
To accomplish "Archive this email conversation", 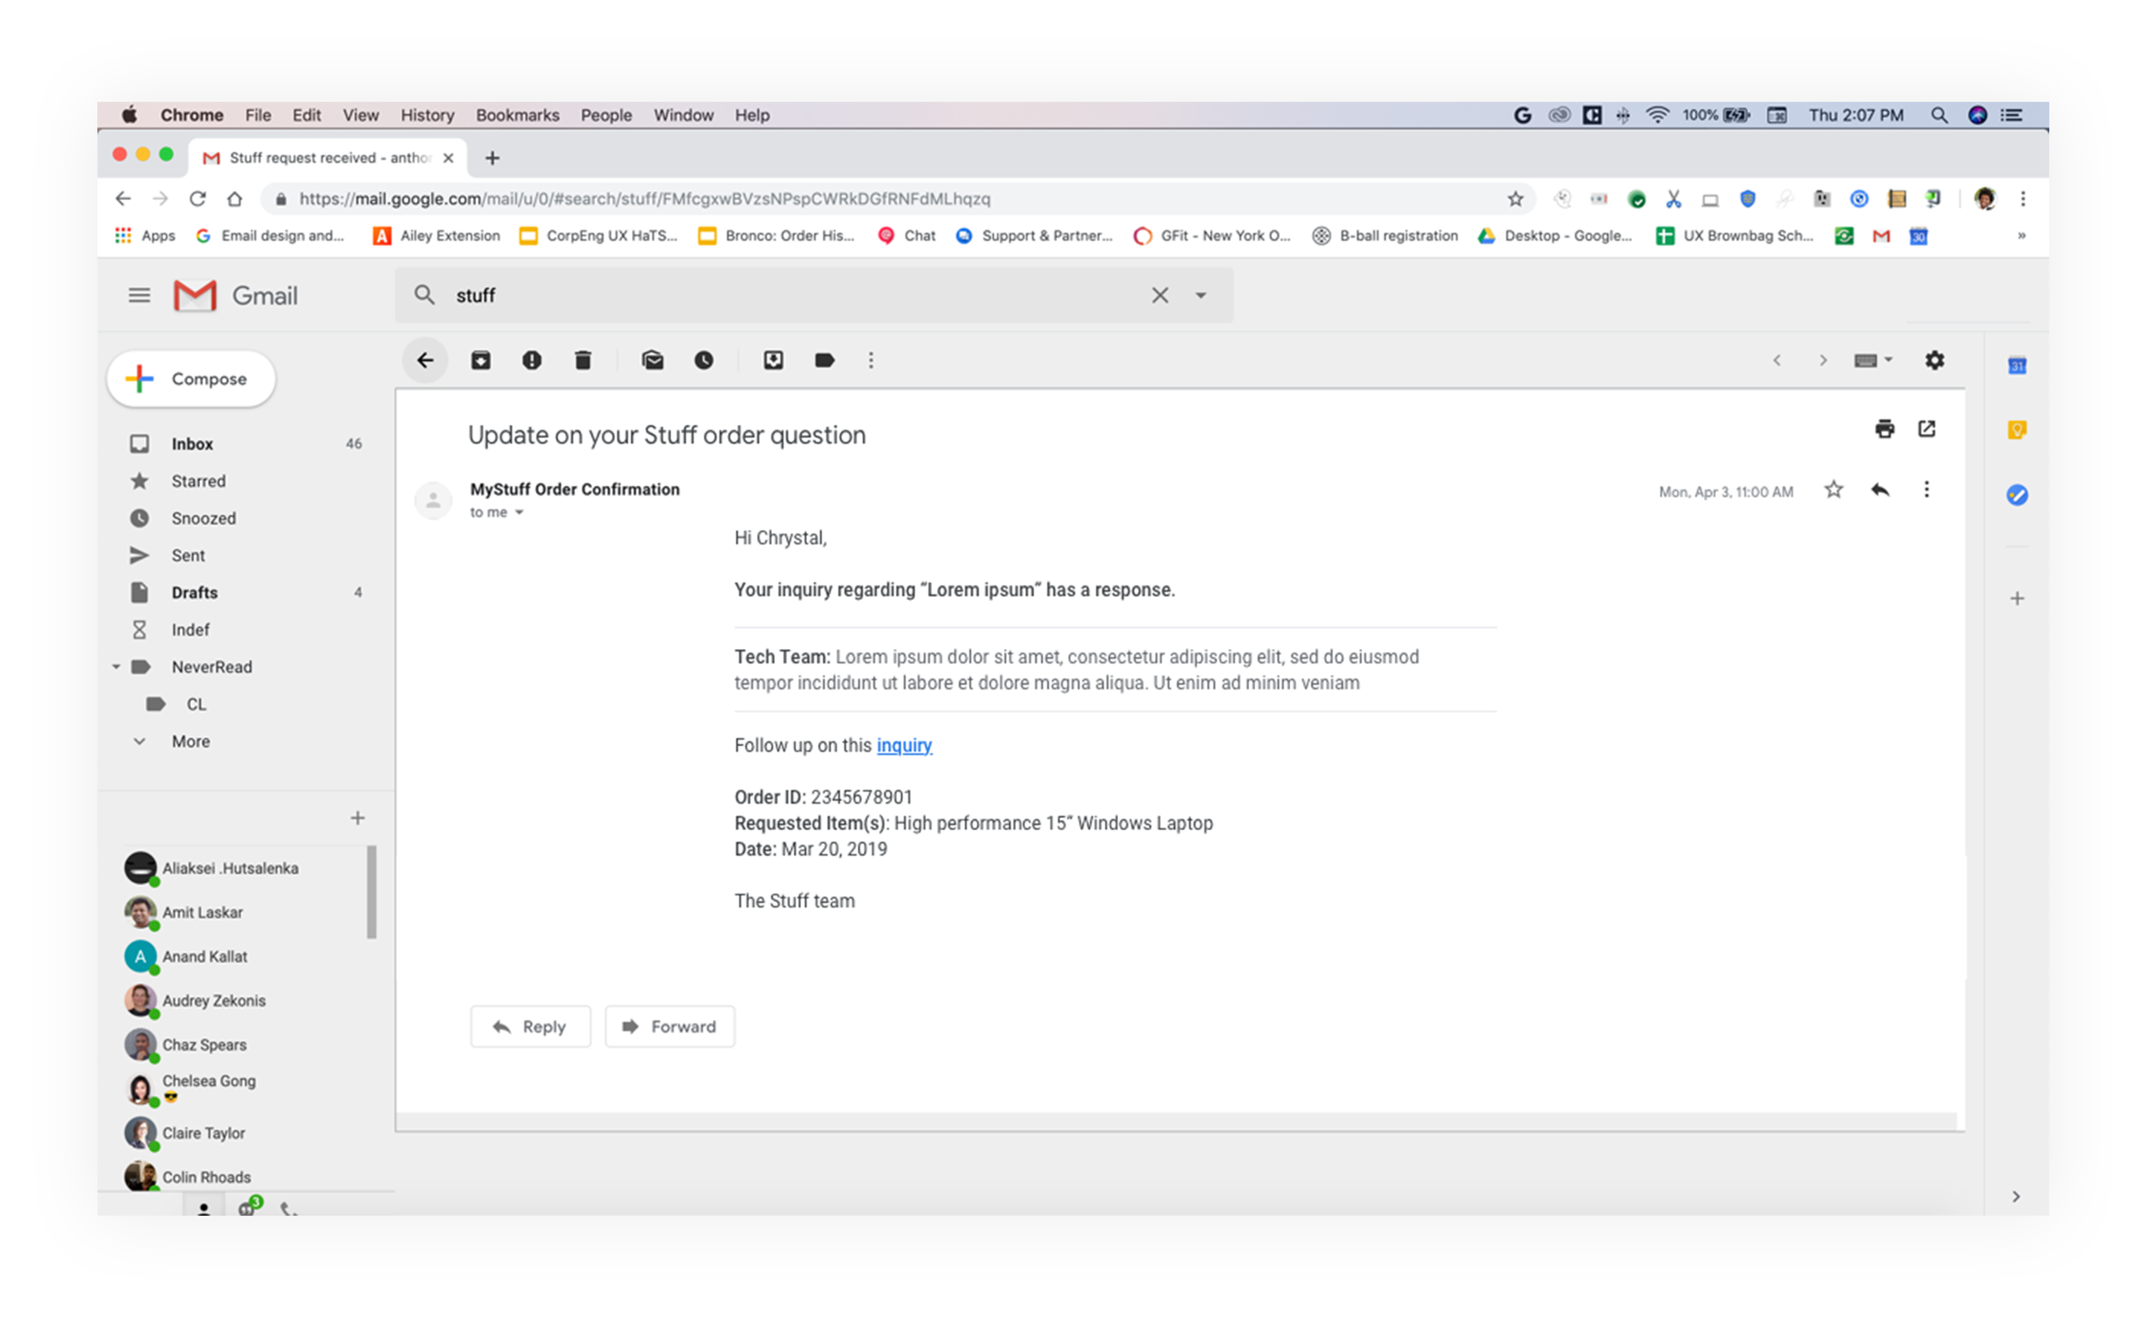I will [481, 361].
